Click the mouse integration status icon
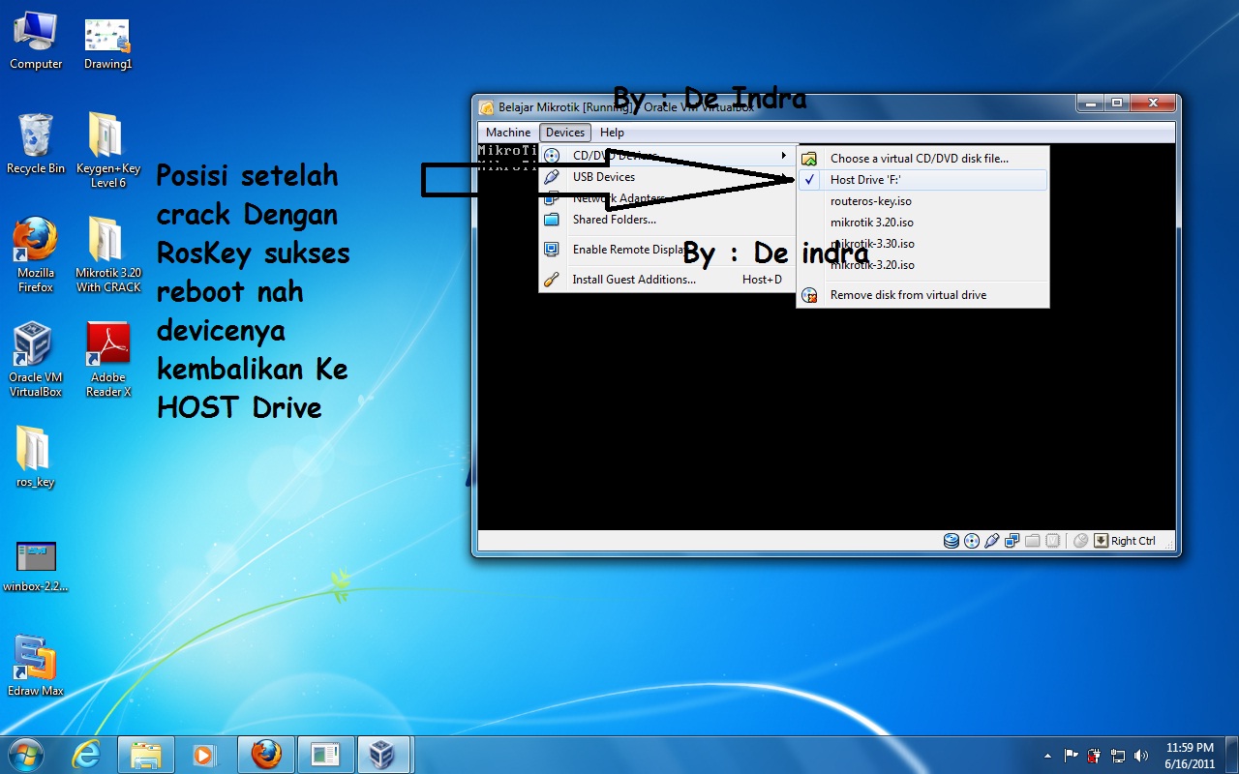 pyautogui.click(x=1080, y=541)
